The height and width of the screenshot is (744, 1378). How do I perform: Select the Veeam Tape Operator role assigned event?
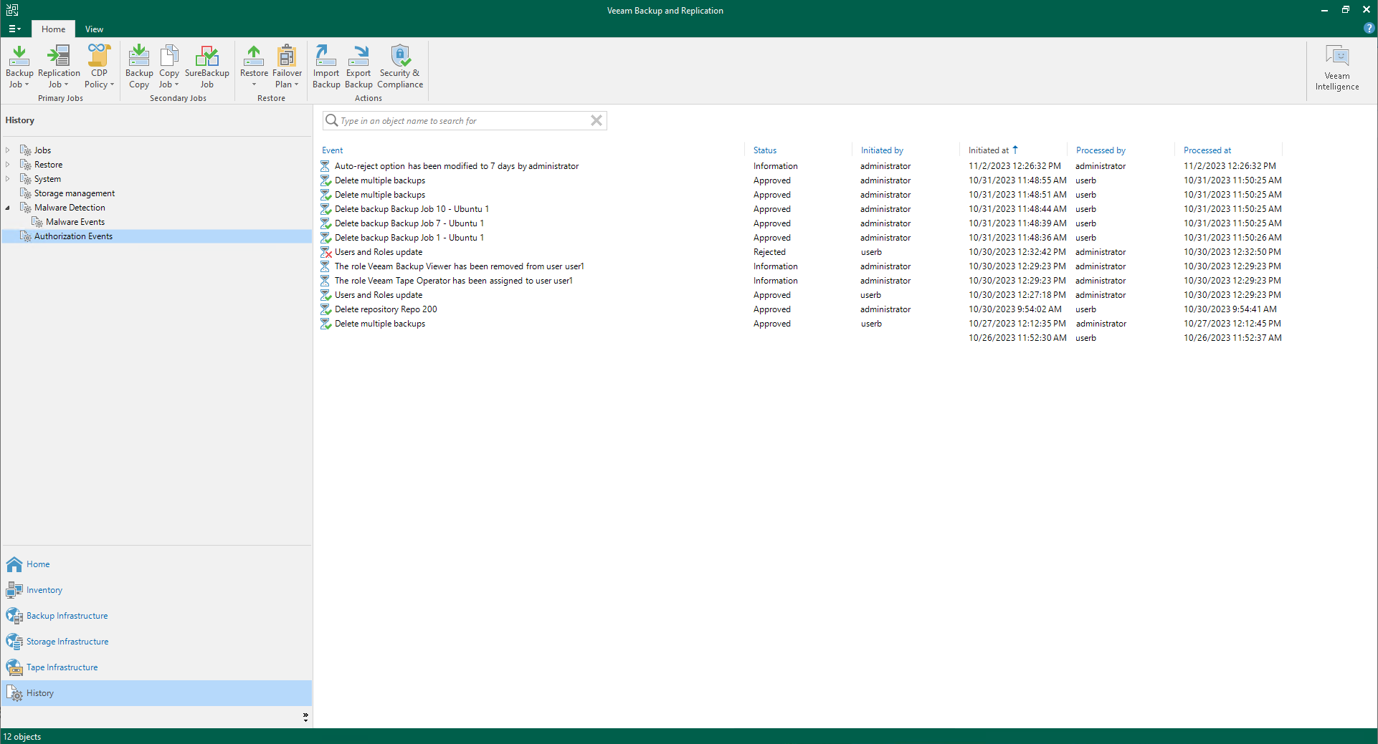point(454,281)
